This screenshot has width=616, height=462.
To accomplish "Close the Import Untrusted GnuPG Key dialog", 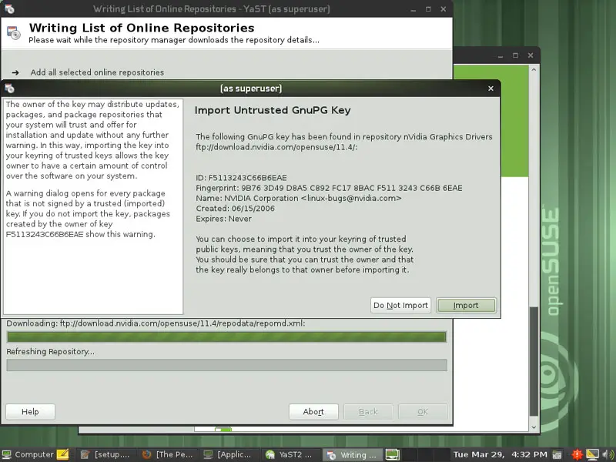I will (490, 89).
